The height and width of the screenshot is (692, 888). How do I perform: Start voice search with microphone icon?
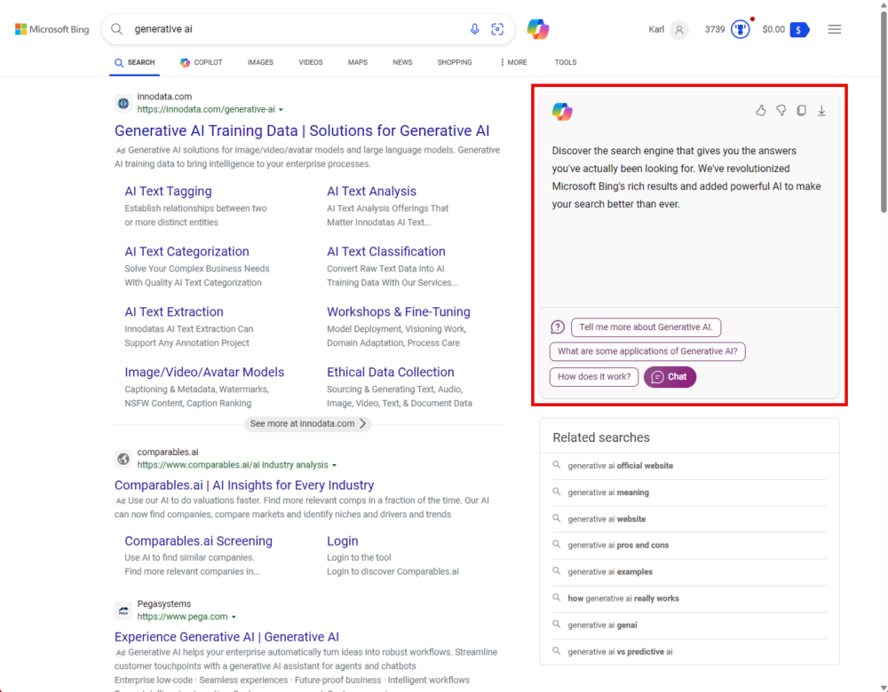click(474, 29)
